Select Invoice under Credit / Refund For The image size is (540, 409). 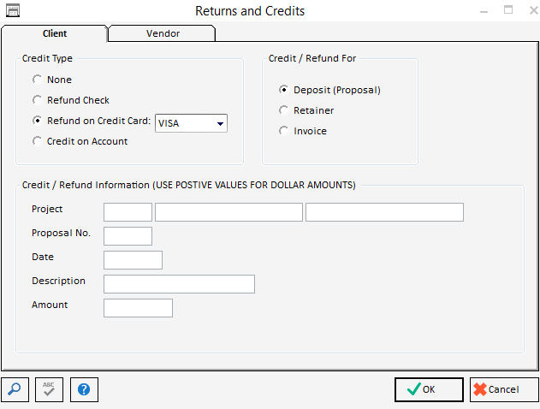283,131
